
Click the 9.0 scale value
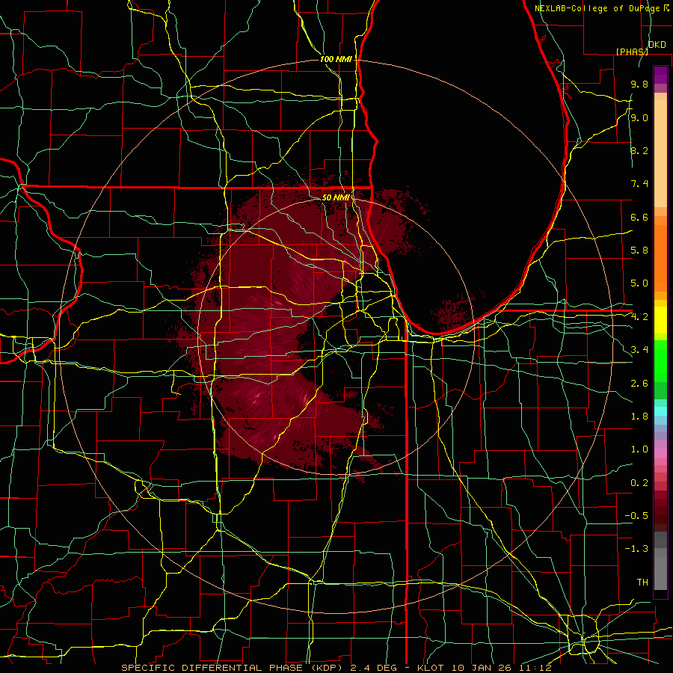(x=639, y=117)
